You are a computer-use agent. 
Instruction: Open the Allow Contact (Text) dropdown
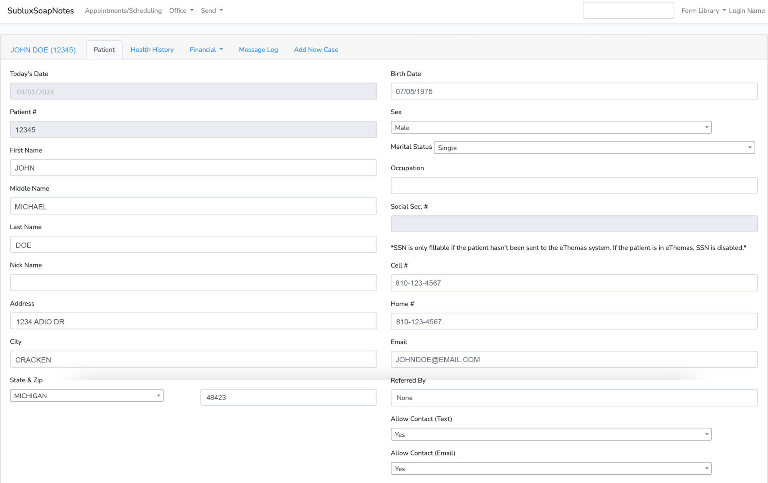[x=551, y=434]
